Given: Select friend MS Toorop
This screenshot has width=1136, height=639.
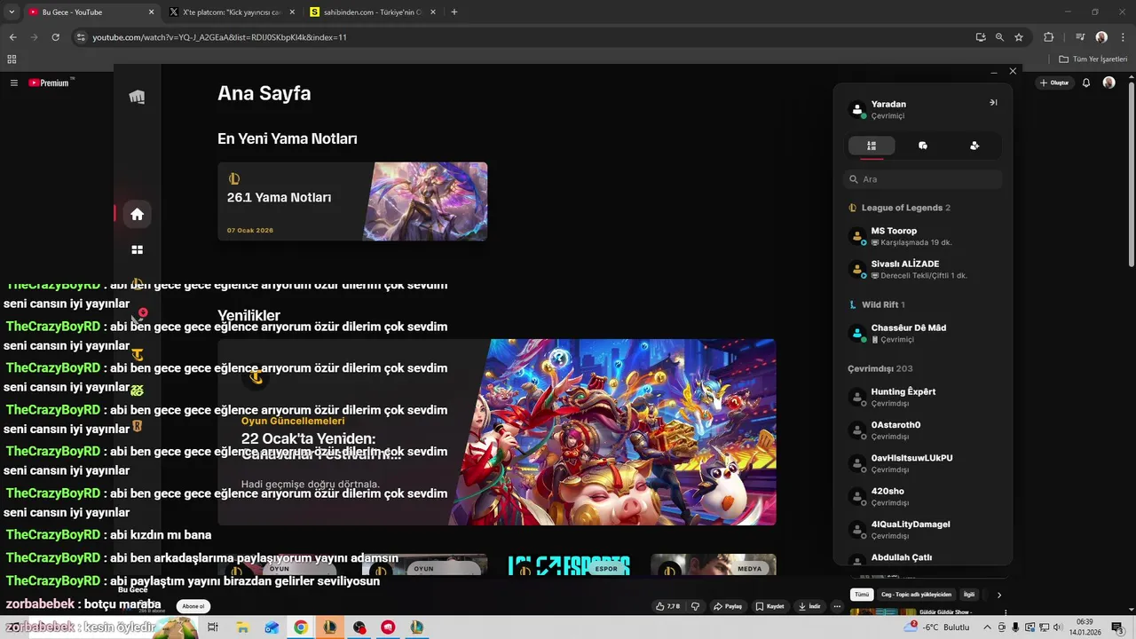Looking at the screenshot, I should coord(923,236).
